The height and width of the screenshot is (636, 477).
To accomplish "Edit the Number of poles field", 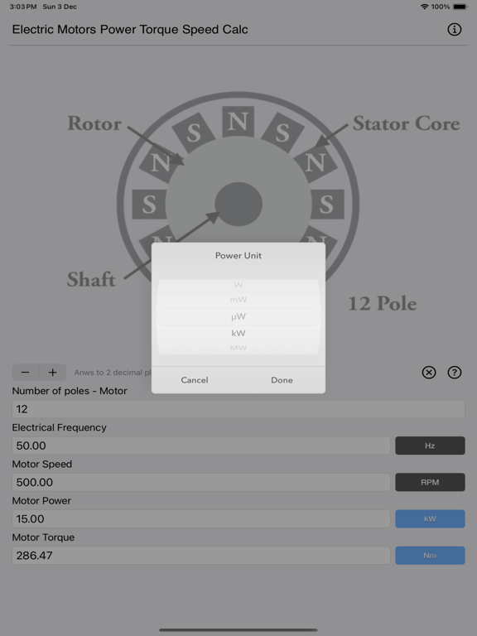I will pos(238,409).
